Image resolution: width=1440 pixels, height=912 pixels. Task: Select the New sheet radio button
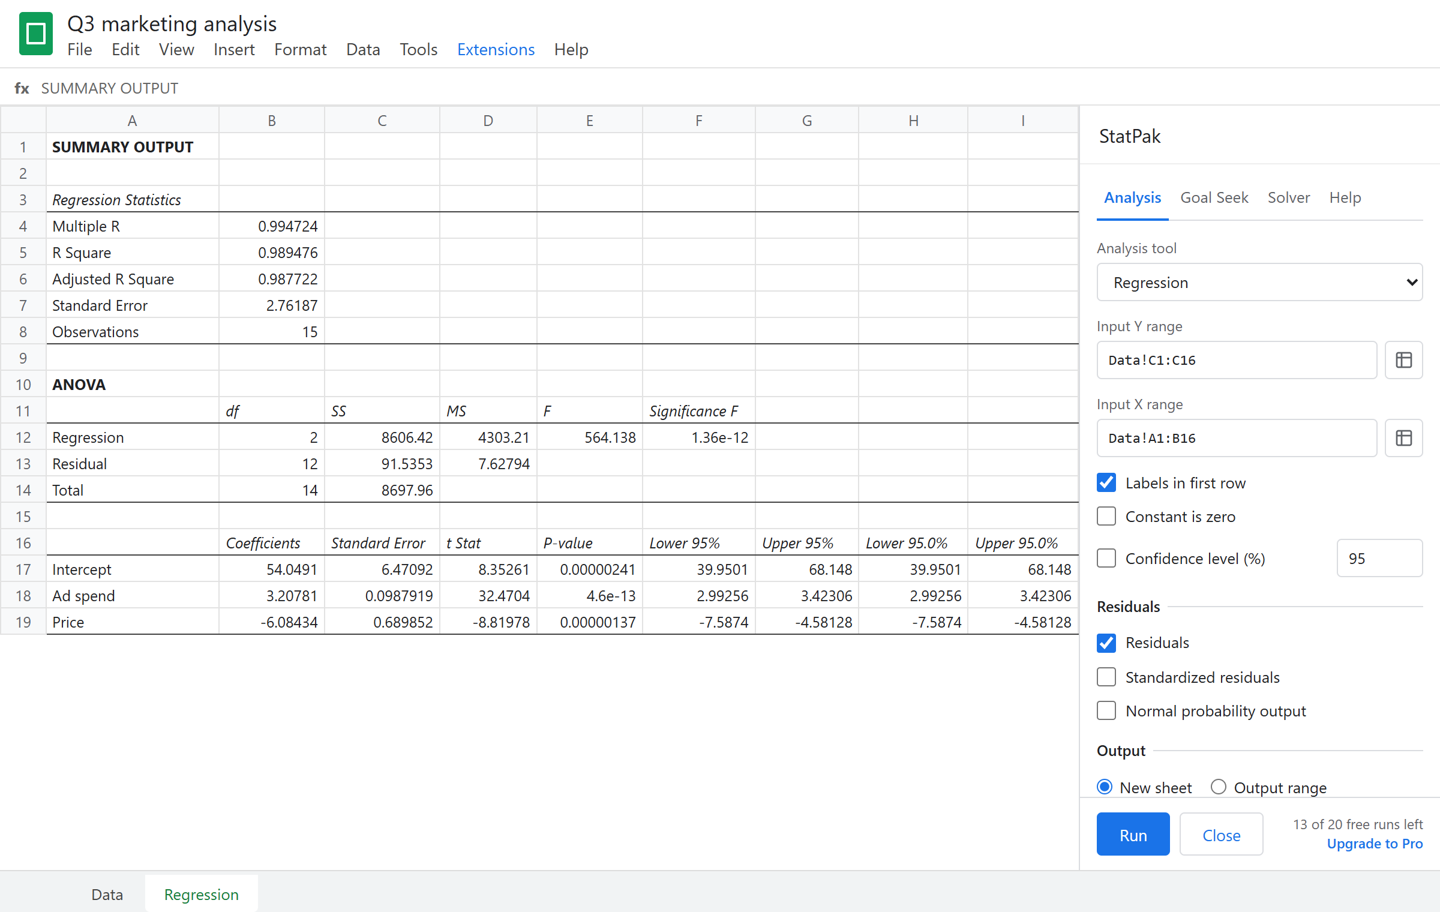click(1105, 787)
